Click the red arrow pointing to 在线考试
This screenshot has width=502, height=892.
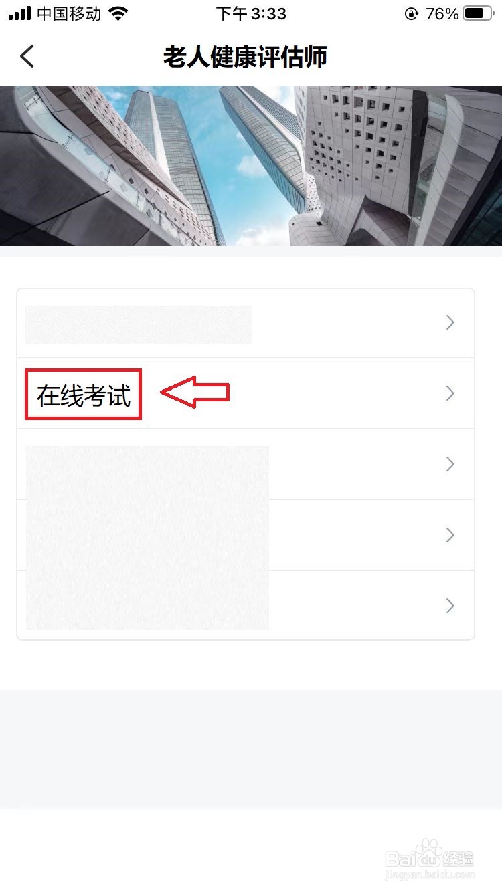195,393
